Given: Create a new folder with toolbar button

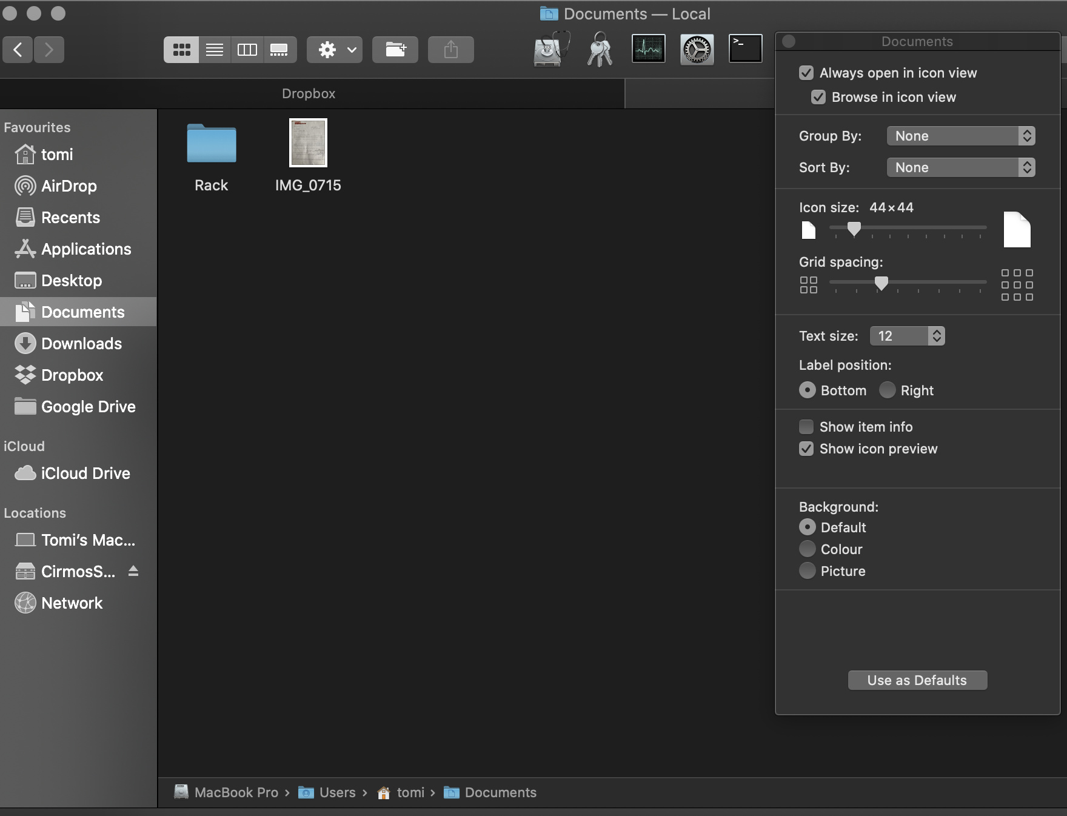Looking at the screenshot, I should pyautogui.click(x=395, y=50).
